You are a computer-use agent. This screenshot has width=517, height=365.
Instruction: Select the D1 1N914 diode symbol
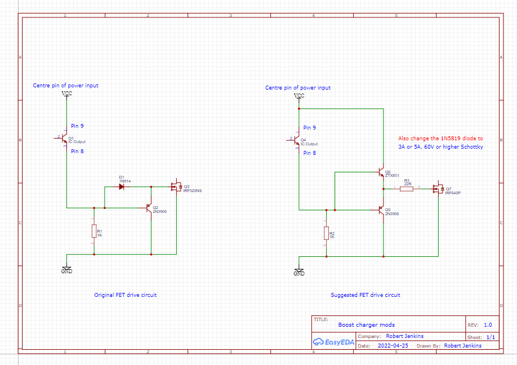121,186
